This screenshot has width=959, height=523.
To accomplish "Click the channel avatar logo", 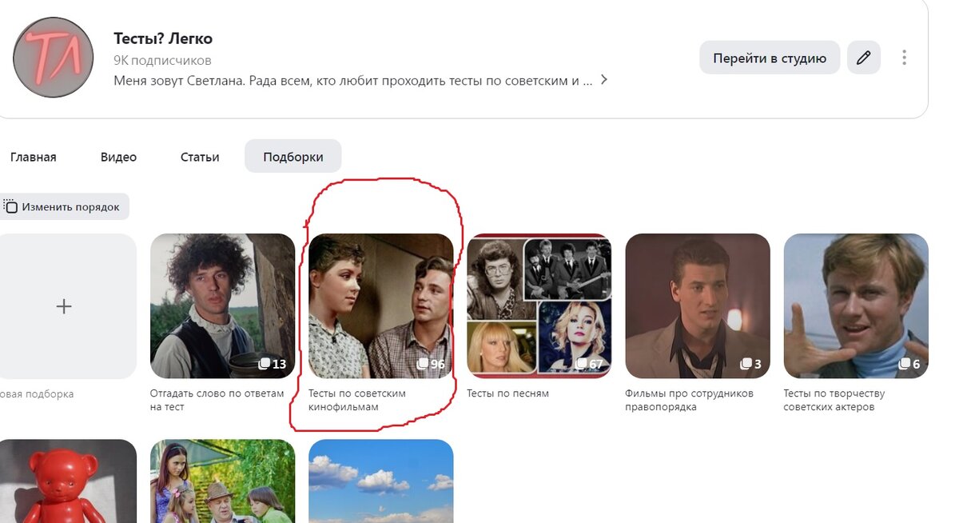I will point(54,58).
